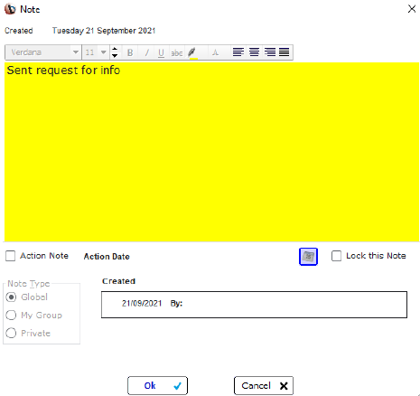Open the font size 11 dropdown
Screen dimensions: 420x396
point(104,52)
